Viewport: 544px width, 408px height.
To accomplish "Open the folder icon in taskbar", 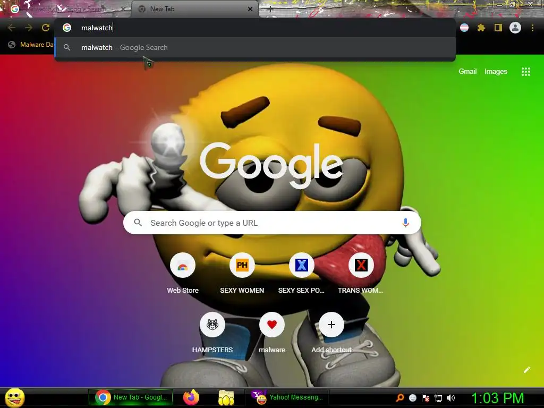I will pyautogui.click(x=226, y=397).
